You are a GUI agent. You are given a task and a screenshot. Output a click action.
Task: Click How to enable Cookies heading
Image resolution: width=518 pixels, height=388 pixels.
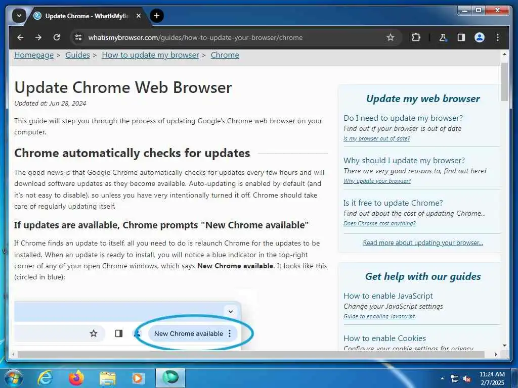pyautogui.click(x=384, y=338)
